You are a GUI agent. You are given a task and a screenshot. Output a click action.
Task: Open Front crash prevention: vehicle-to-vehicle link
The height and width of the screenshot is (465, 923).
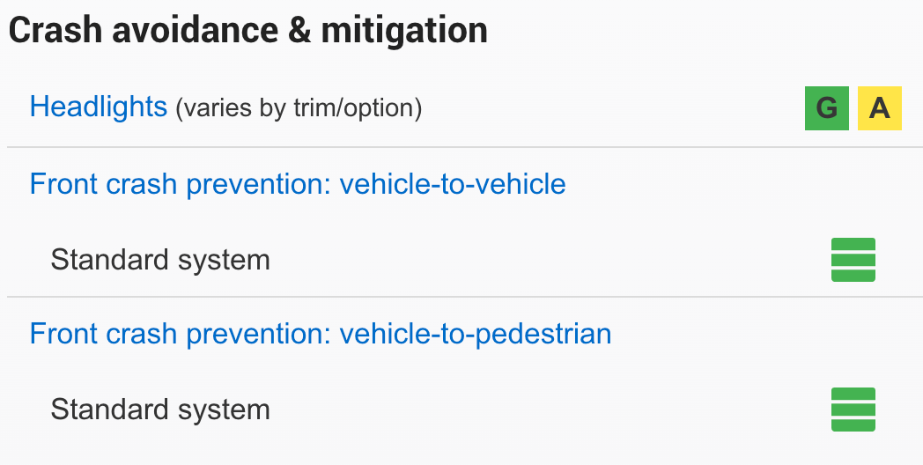click(x=298, y=184)
